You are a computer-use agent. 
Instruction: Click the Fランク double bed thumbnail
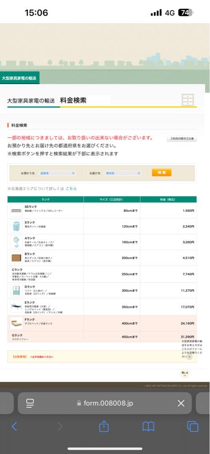tap(16, 323)
